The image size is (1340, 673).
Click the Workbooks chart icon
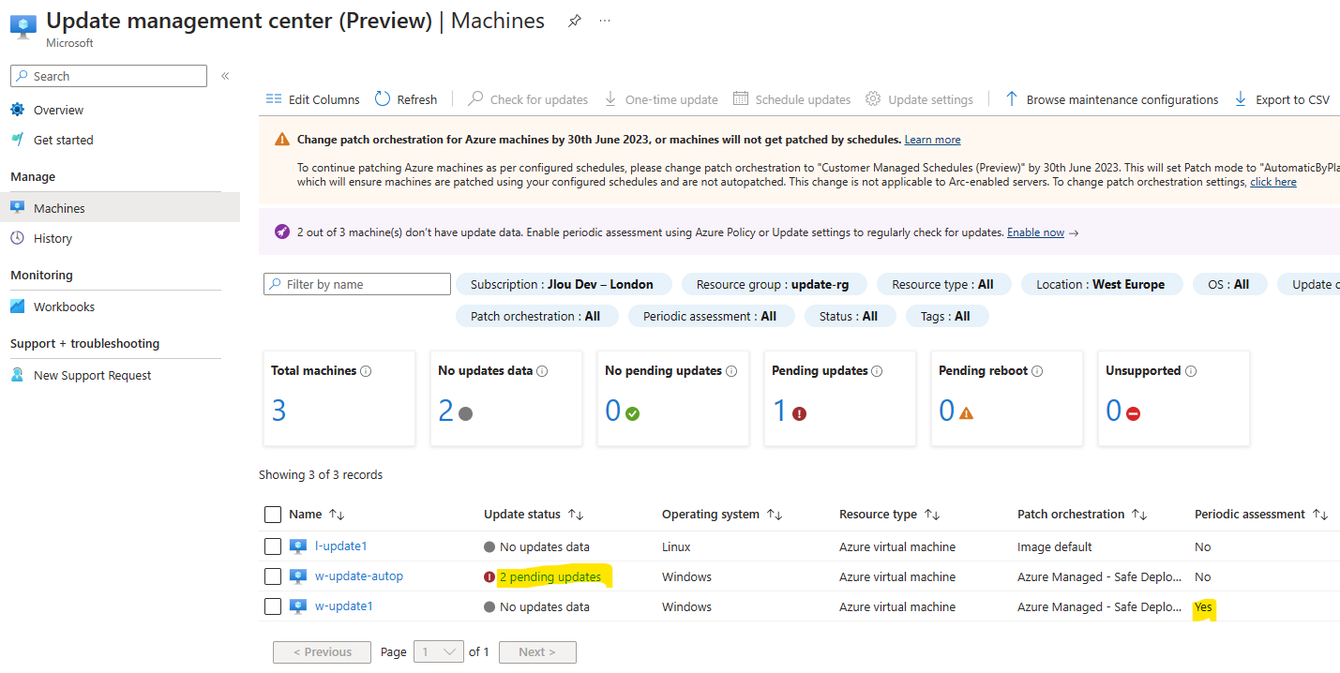tap(18, 307)
